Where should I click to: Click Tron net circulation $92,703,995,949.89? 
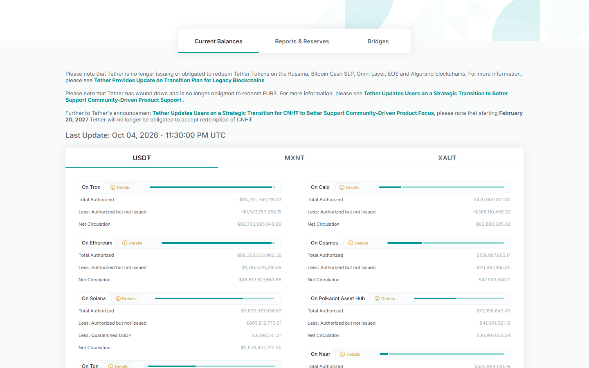(259, 224)
